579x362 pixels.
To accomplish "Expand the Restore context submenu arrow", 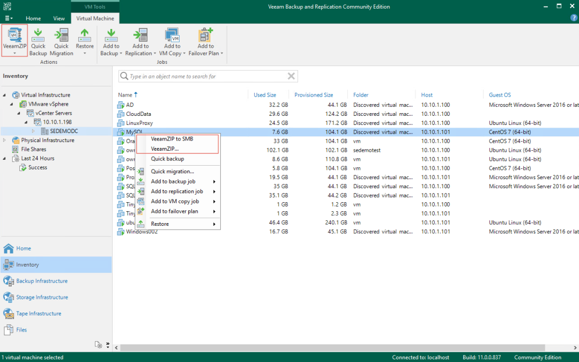I will click(214, 224).
